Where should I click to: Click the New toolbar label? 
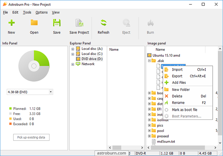[11, 33]
